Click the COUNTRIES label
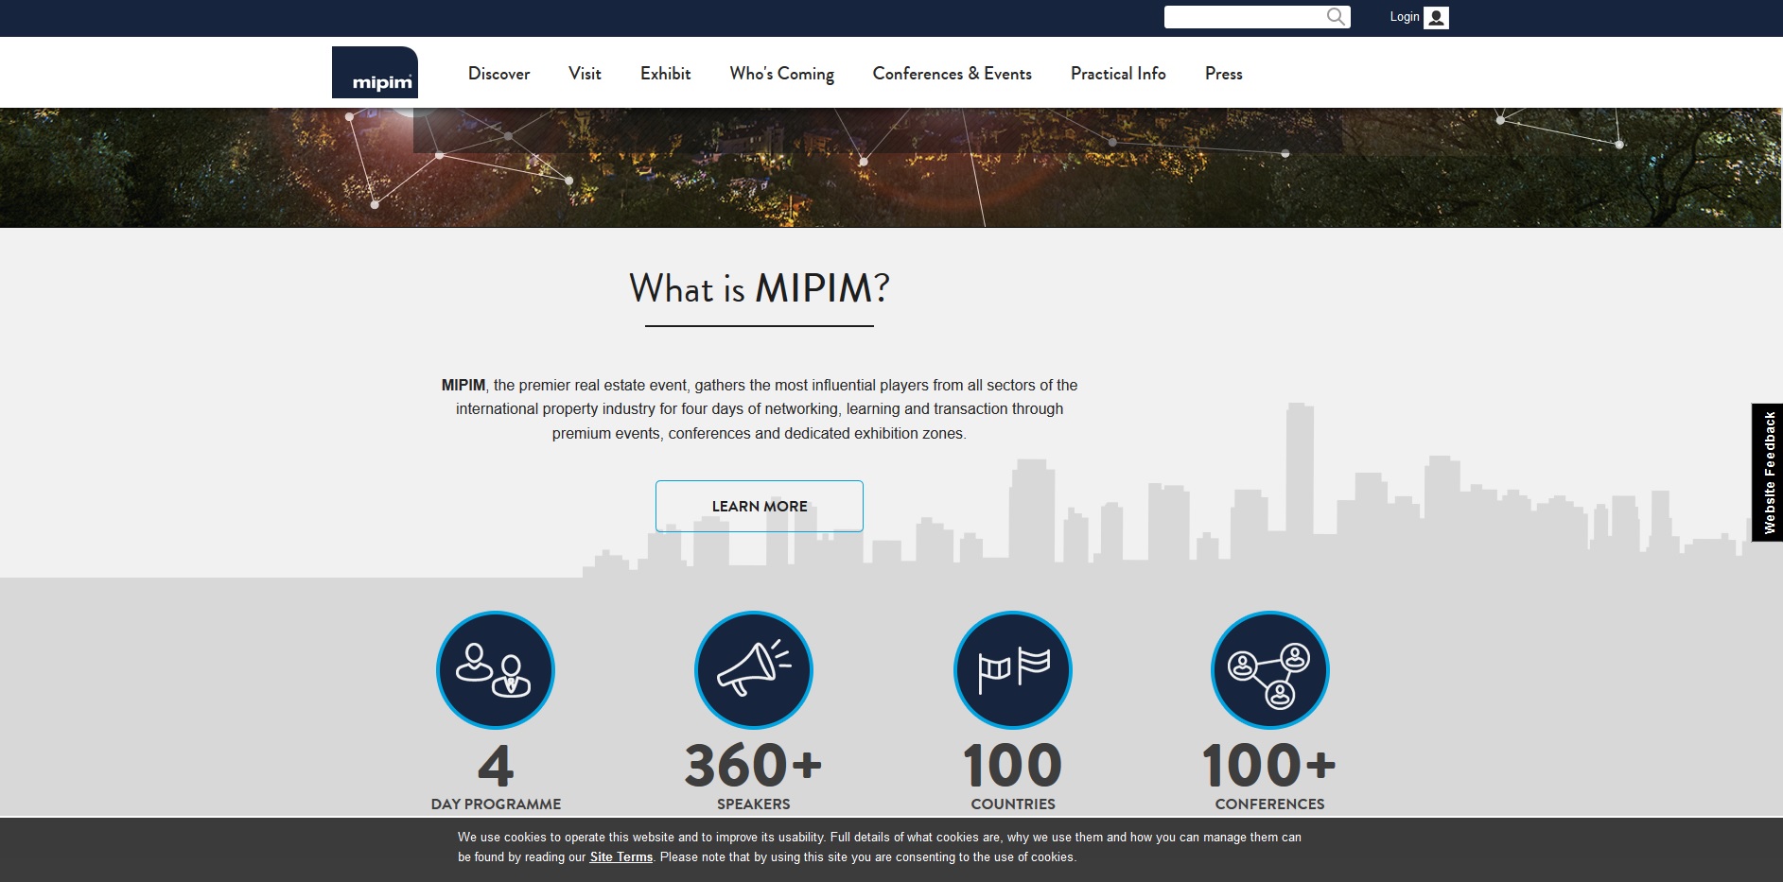Viewport: 1783px width, 882px height. pyautogui.click(x=1013, y=804)
